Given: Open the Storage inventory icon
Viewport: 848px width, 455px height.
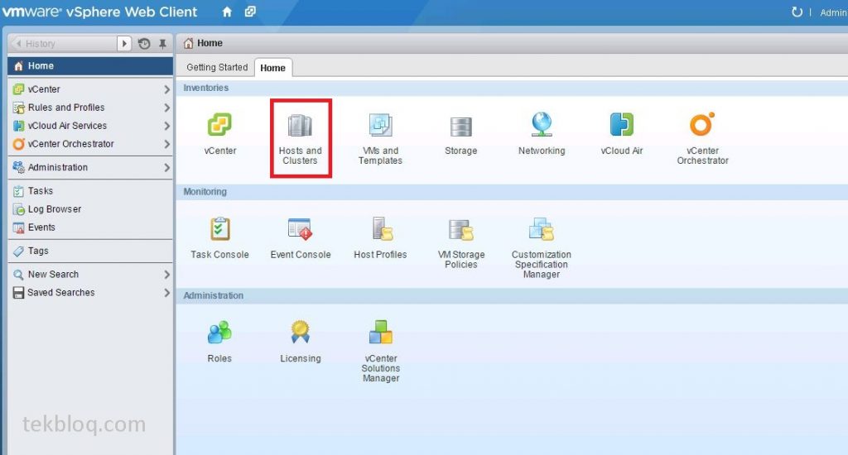Looking at the screenshot, I should pos(460,127).
